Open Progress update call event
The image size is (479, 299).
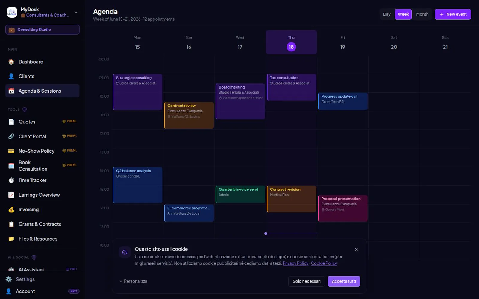[x=343, y=101]
